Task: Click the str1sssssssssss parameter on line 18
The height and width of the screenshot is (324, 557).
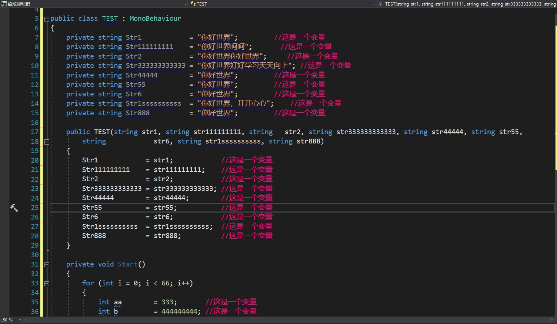Action: [x=233, y=141]
